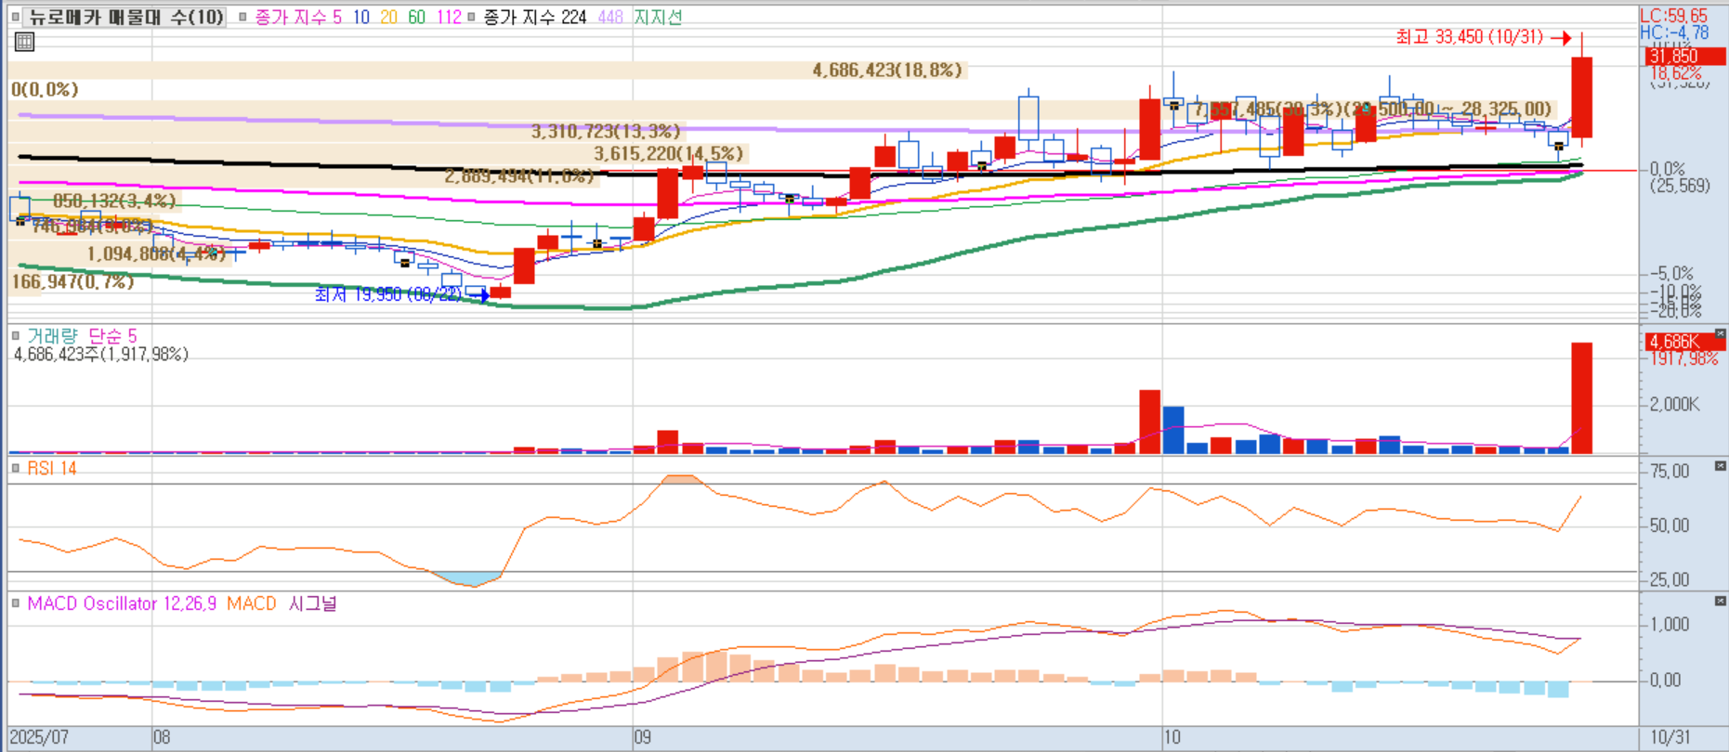Toggle the marker before 종가 지수 224
Screen dimensions: 1729x752
(472, 17)
